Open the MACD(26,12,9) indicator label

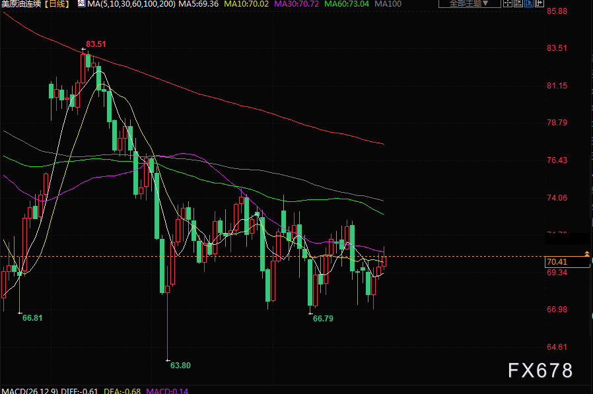tap(29, 391)
